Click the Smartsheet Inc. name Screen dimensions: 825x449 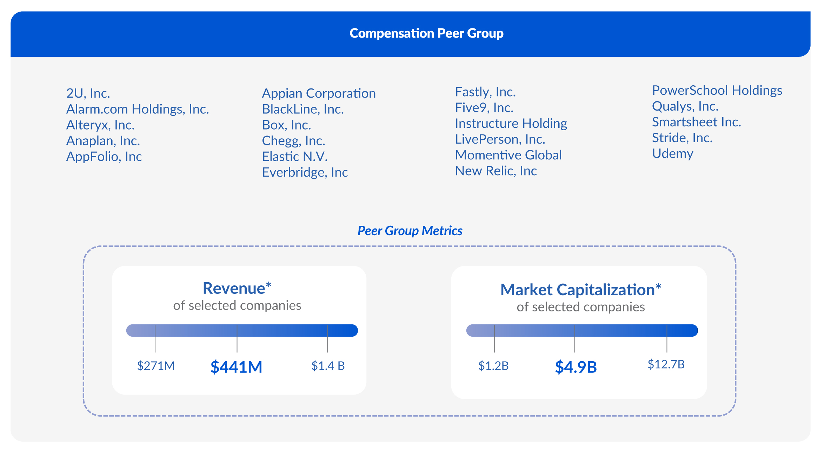point(696,122)
